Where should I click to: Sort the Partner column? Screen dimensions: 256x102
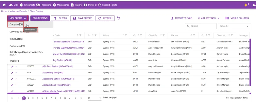coord(191,35)
